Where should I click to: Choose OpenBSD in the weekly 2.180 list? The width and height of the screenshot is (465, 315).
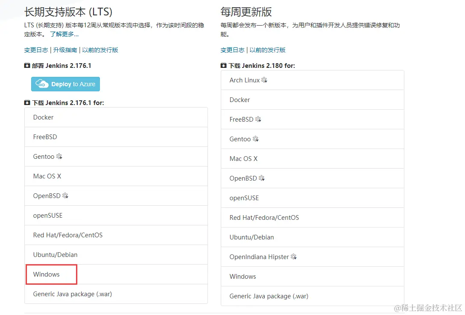[x=312, y=178]
